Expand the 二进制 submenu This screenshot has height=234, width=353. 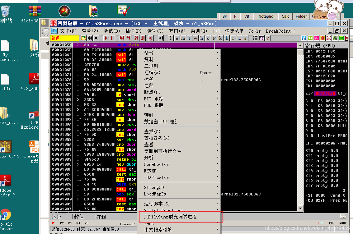pos(179,66)
